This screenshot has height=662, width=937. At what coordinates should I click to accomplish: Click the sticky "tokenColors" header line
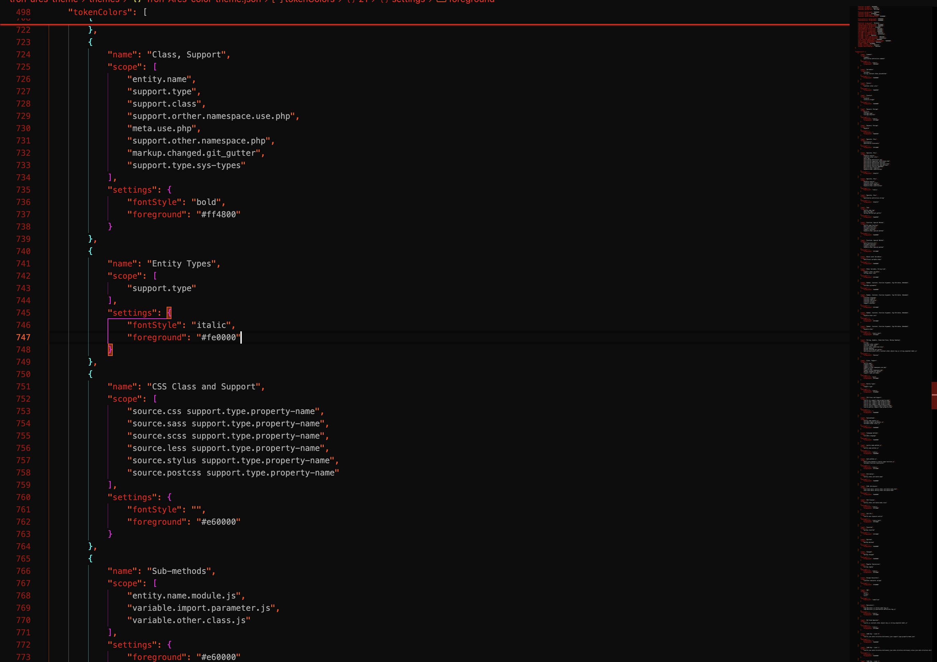coord(100,12)
